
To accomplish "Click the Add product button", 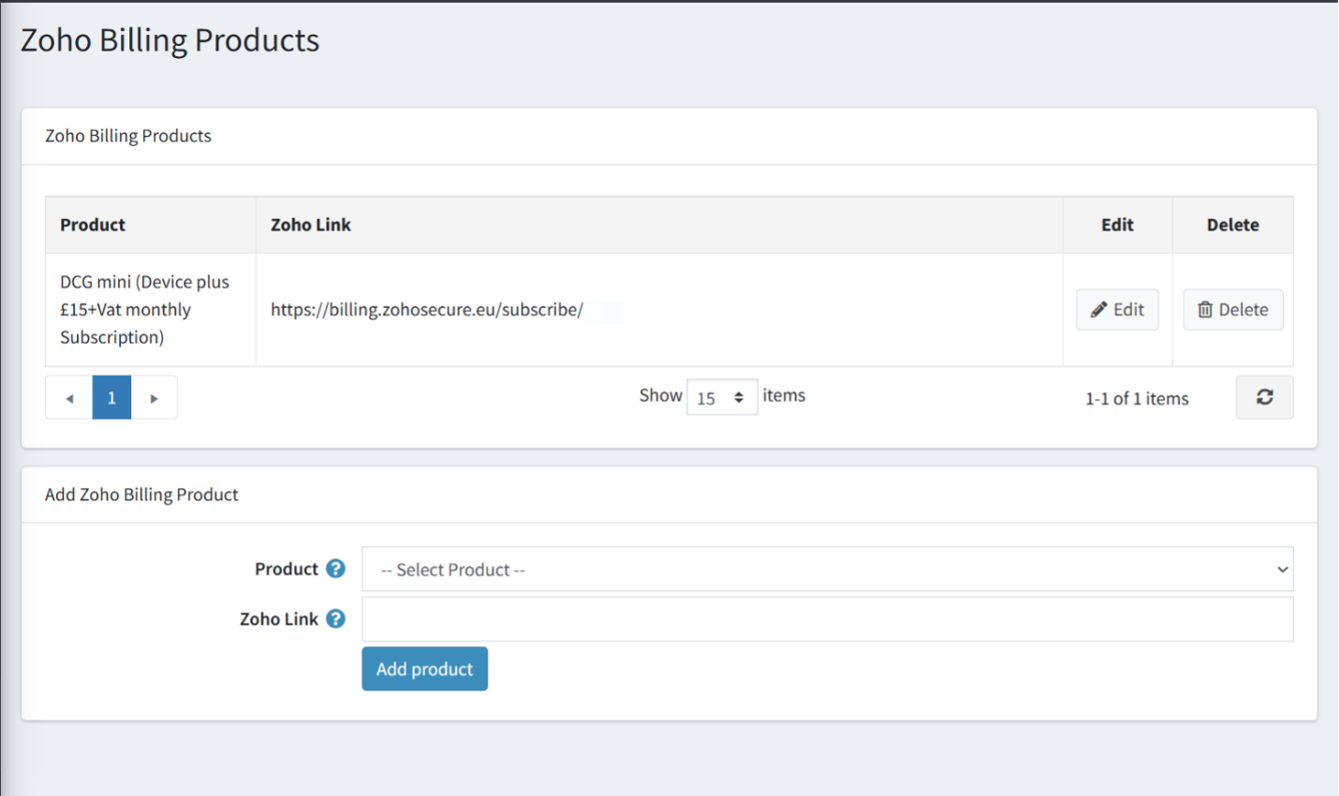I will (x=425, y=669).
